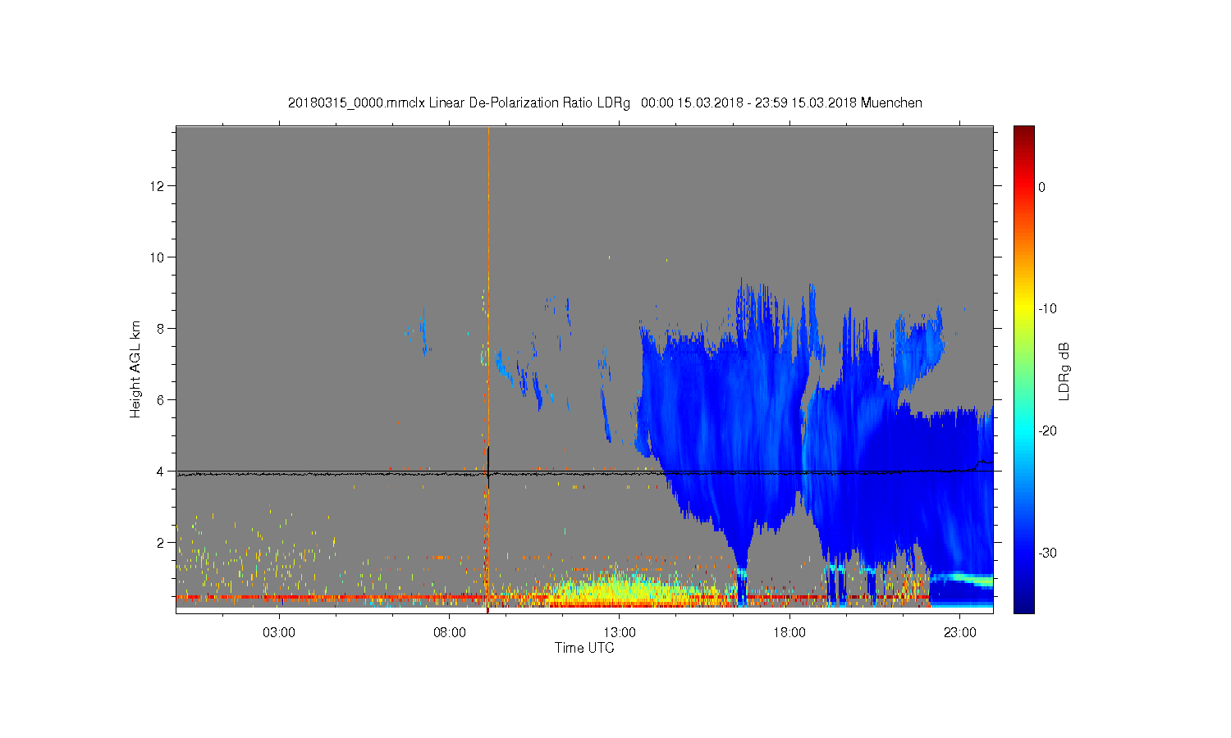Click the "LDRg dB" colorbar label

coord(1064,371)
